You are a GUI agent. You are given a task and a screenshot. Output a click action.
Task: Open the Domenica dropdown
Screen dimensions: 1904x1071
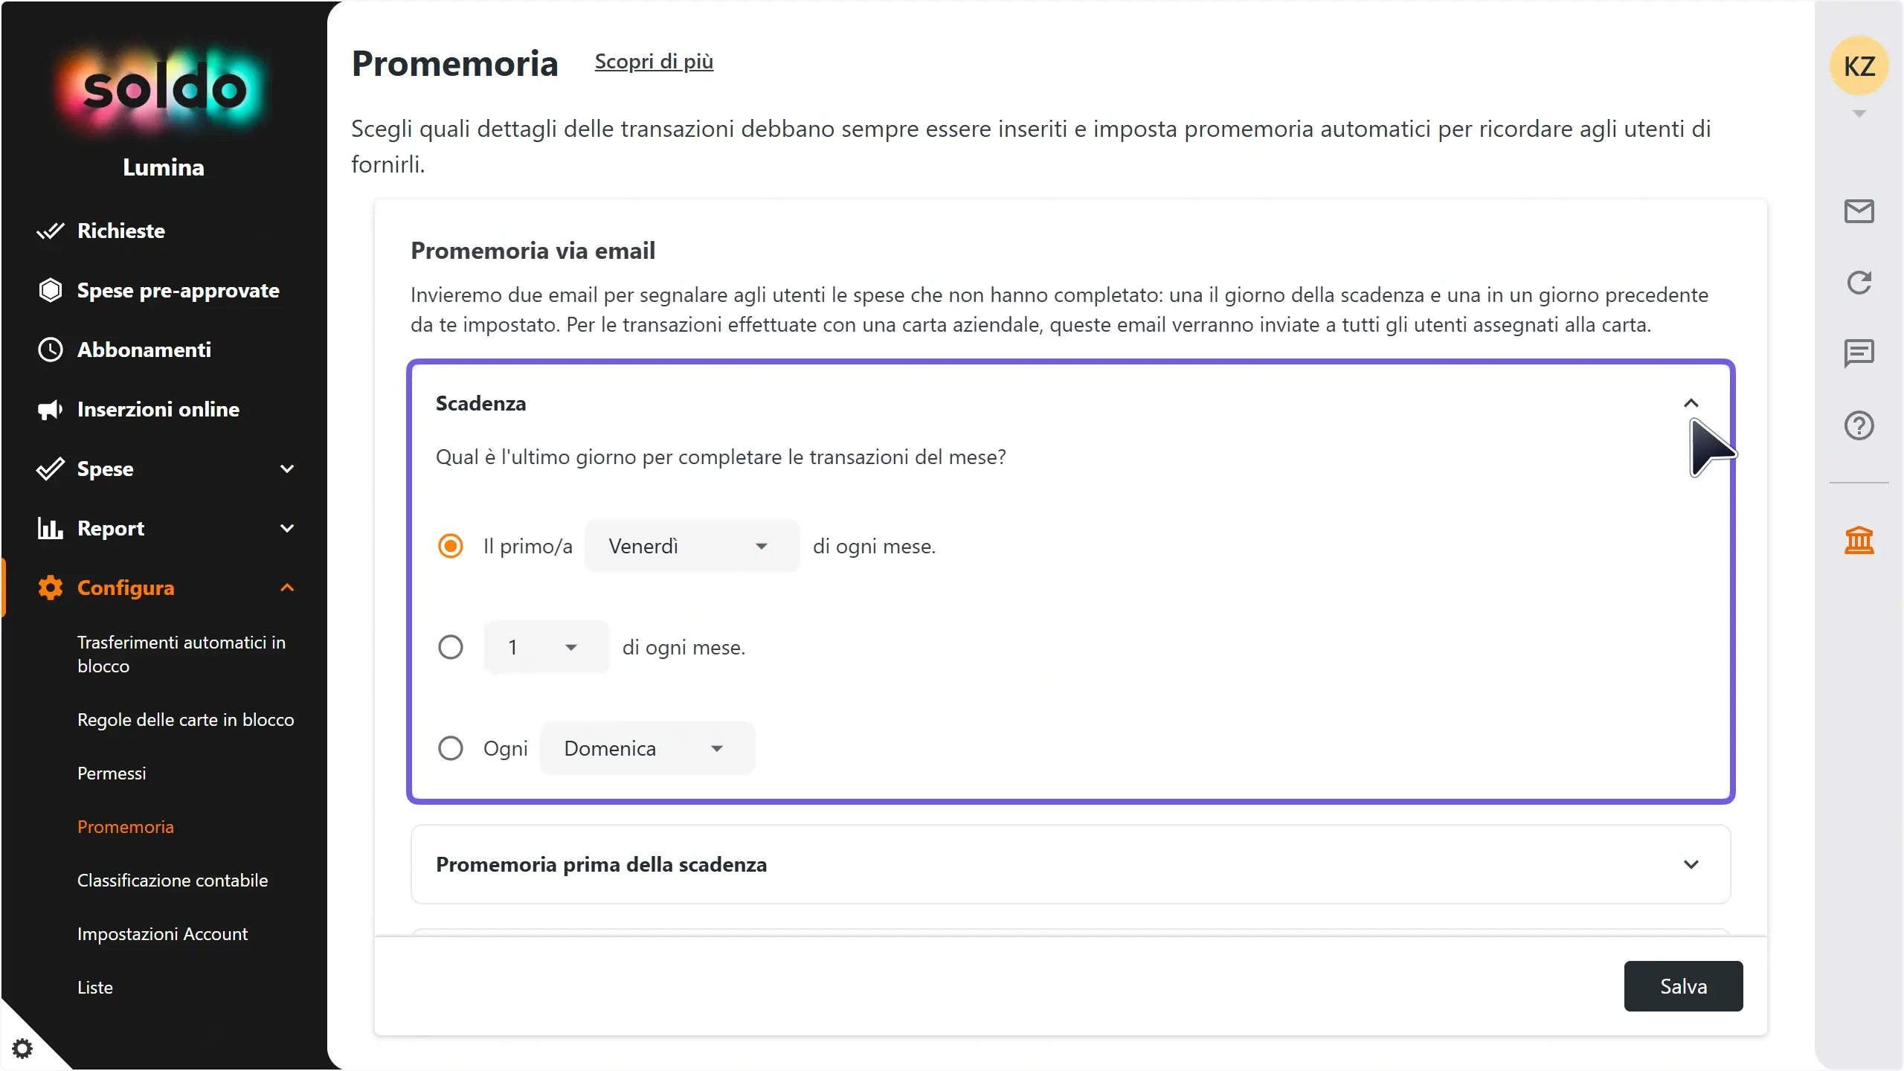click(647, 748)
